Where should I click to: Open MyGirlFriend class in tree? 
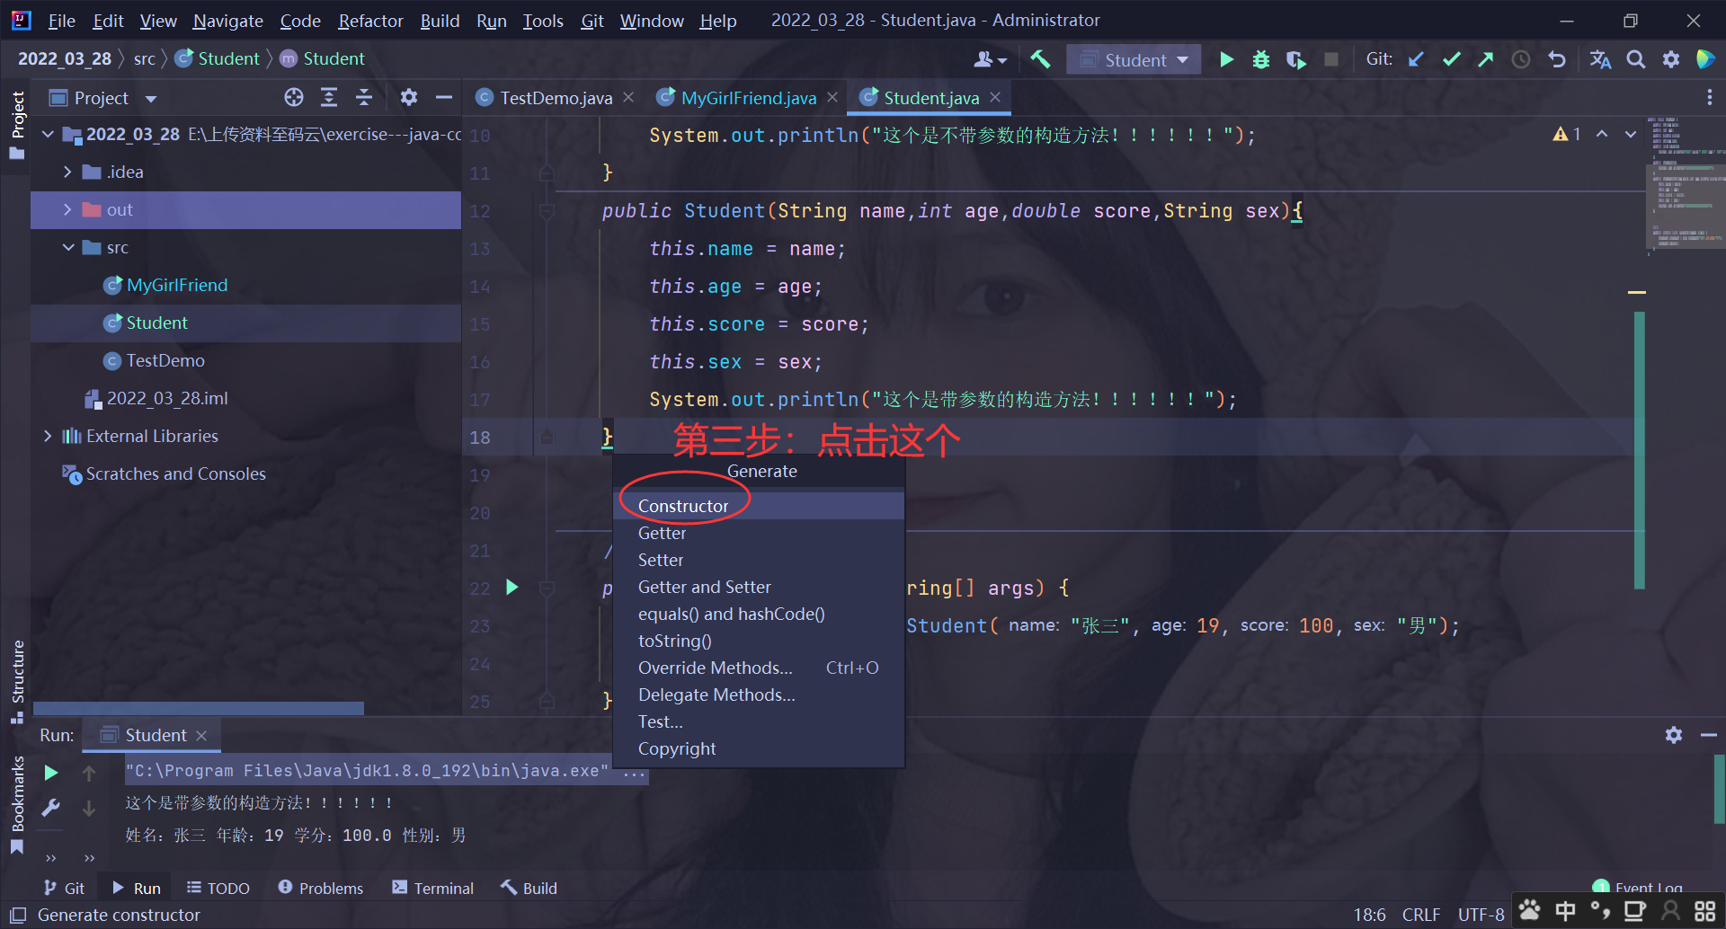[x=177, y=285]
